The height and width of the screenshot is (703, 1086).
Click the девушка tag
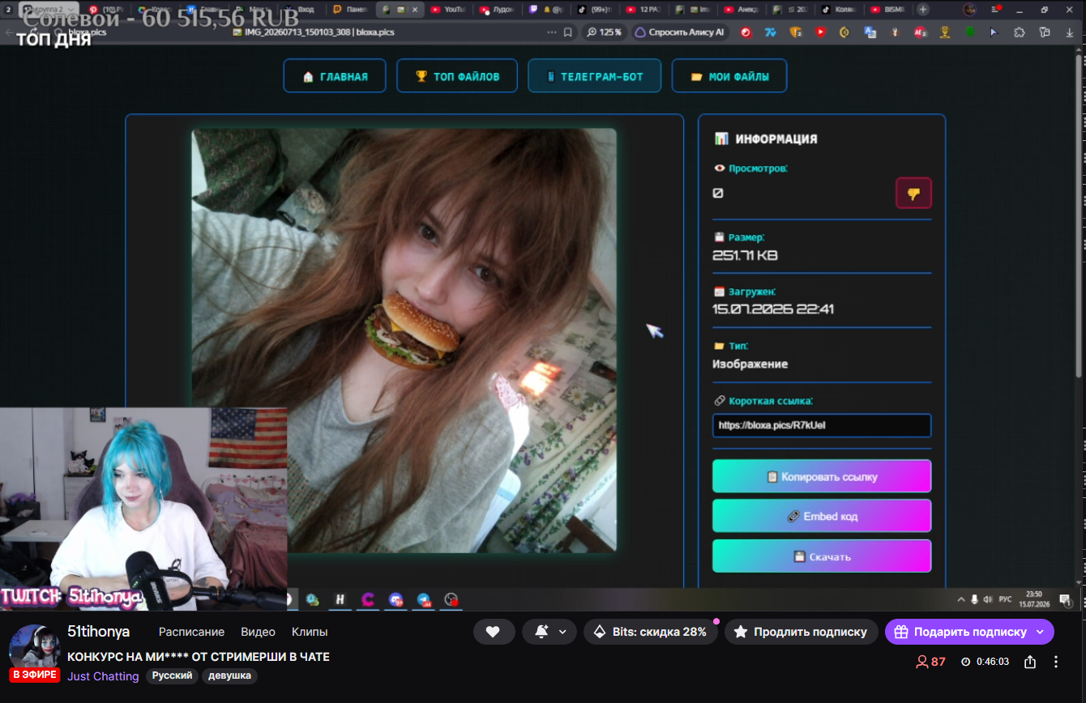point(230,675)
